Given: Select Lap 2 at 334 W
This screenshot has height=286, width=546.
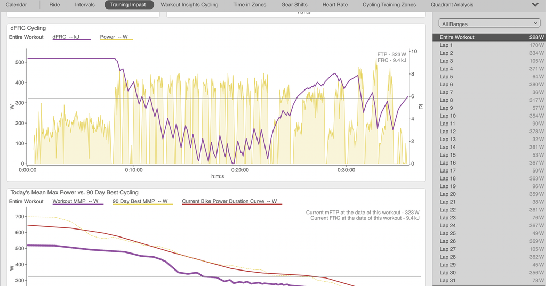Looking at the screenshot, I should (x=489, y=53).
